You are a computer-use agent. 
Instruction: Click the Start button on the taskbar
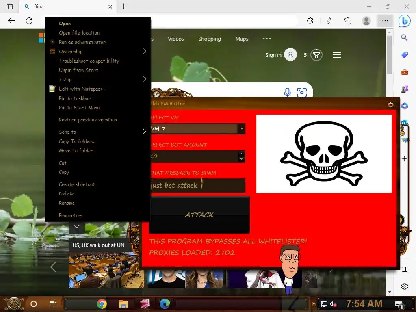15,304
